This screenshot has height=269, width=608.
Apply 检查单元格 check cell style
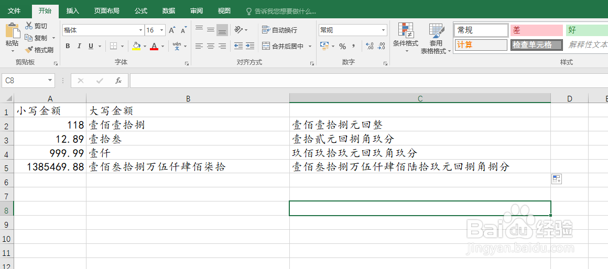point(536,45)
